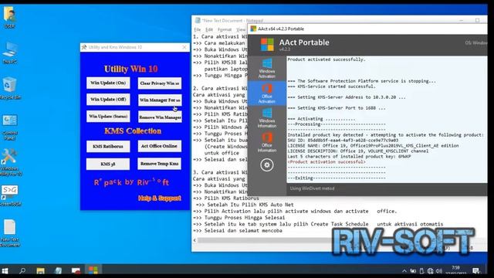Image resolution: width=494 pixels, height=278 pixels.
Task: Click the AAct v4.2.3 Portable title bar
Action: click(x=367, y=29)
